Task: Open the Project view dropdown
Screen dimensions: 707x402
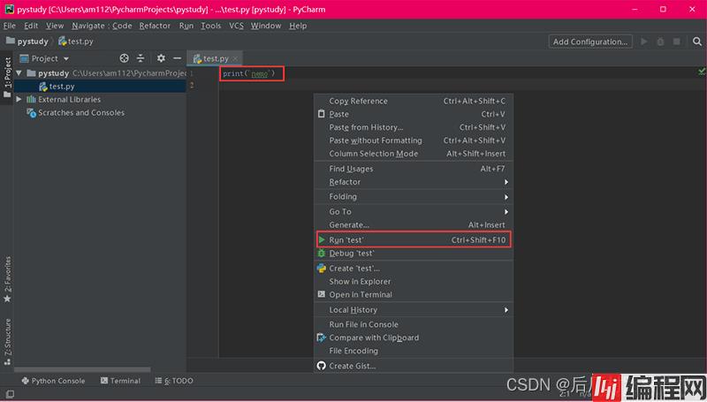Action: tap(49, 58)
